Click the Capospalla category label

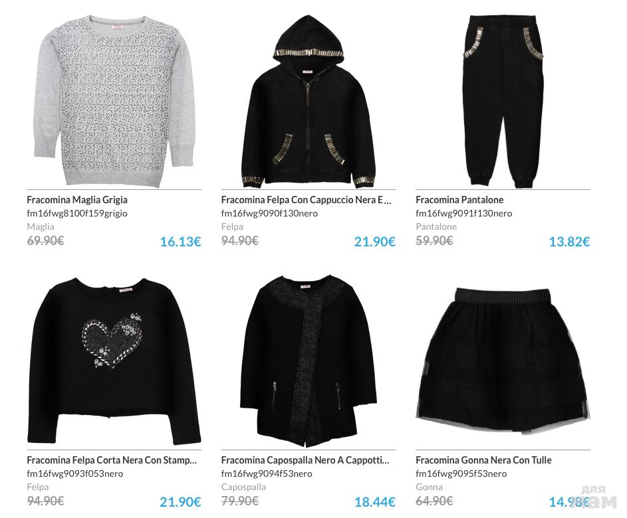[x=243, y=487]
